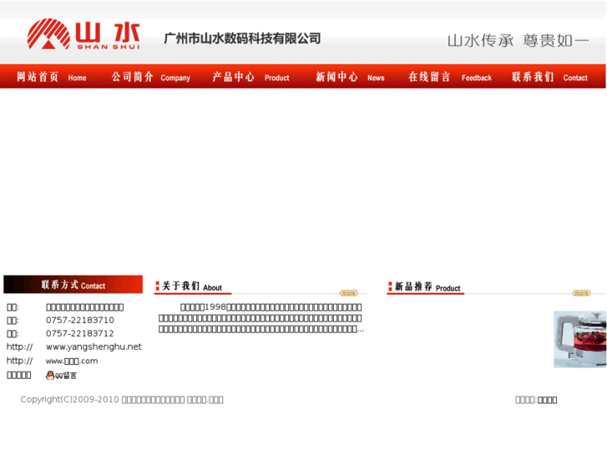The width and height of the screenshot is (607, 455).
Task: Click the more button beside Product
Action: 581,293
